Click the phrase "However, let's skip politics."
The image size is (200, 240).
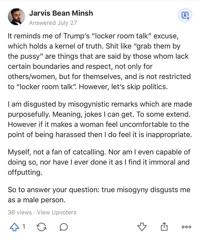click(x=123, y=87)
